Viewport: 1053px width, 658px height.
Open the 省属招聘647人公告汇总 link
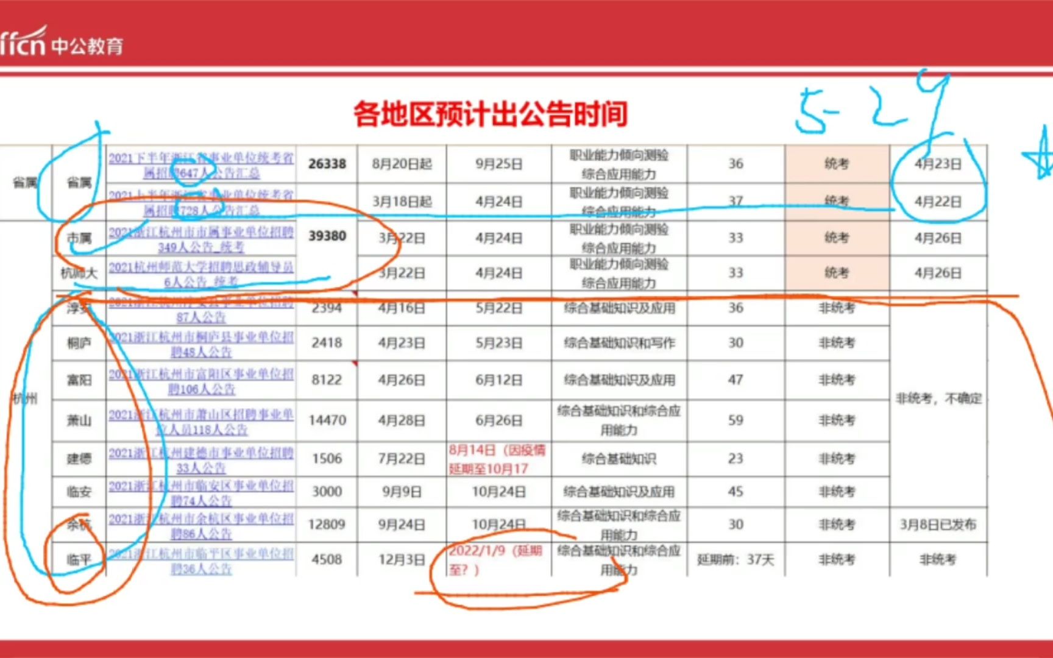[x=201, y=165]
